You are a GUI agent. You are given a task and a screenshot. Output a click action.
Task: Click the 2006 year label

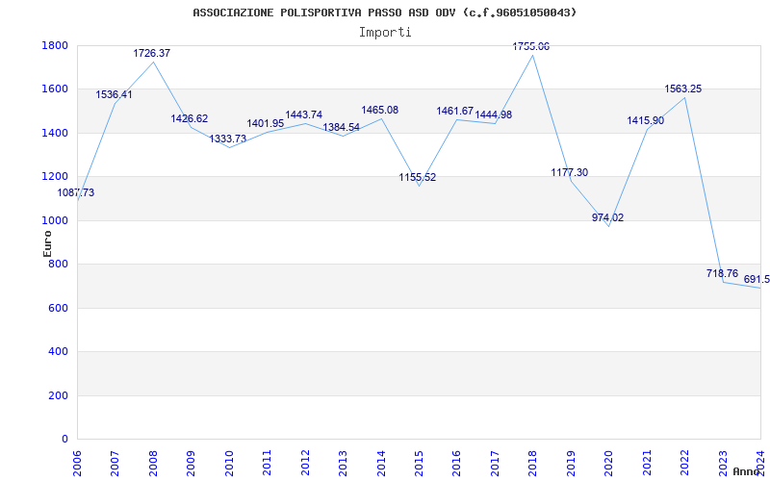(77, 464)
